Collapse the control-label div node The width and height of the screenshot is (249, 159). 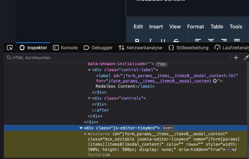(x=89, y=70)
